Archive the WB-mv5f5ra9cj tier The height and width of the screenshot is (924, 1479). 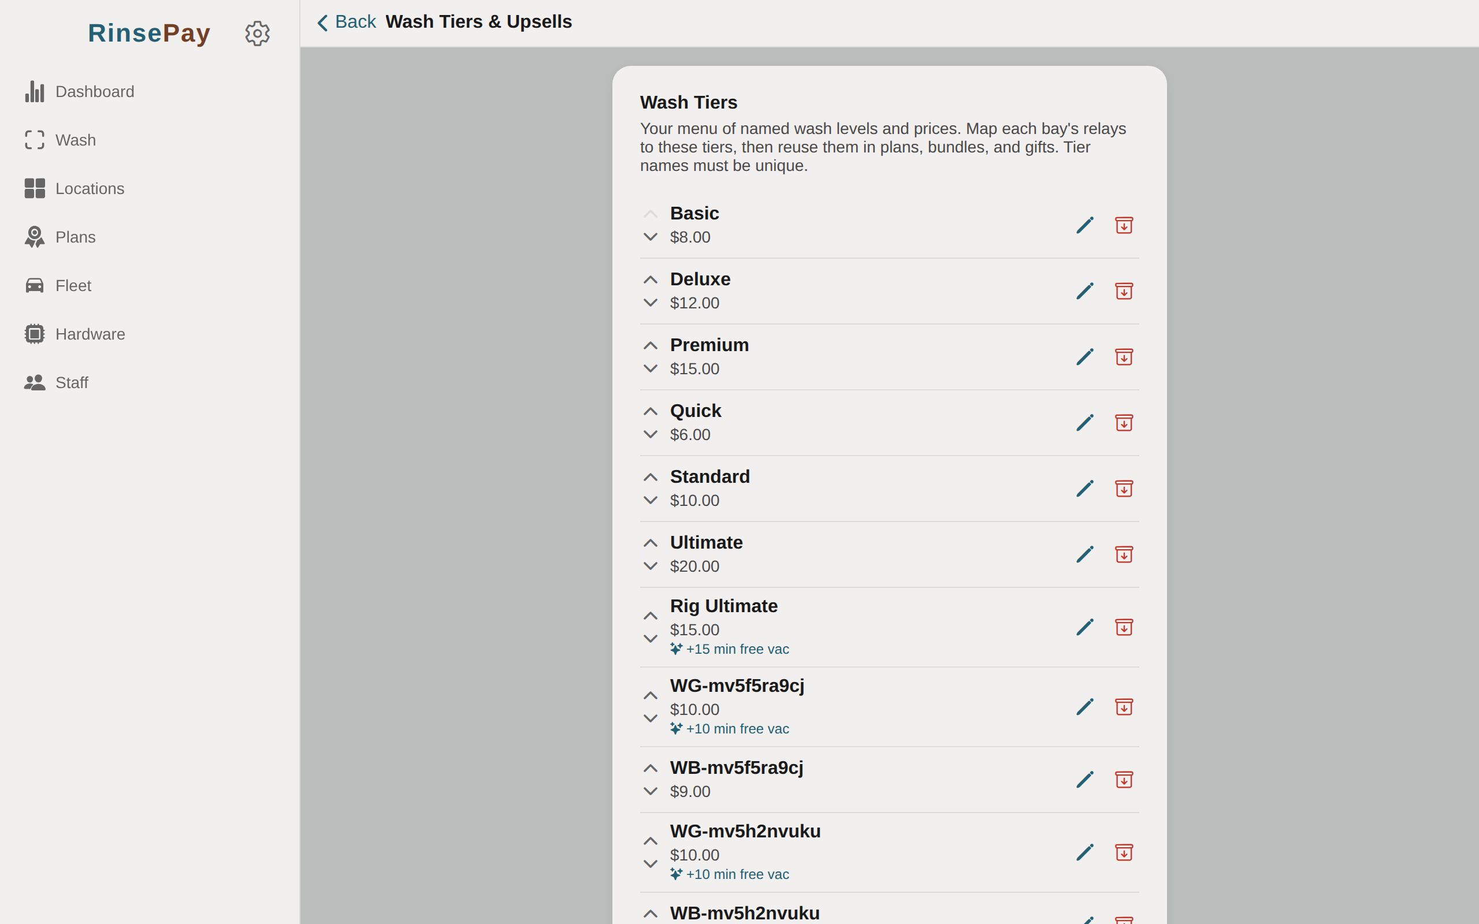point(1124,780)
